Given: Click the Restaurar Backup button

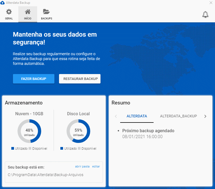Looking at the screenshot, I should 80,79.
